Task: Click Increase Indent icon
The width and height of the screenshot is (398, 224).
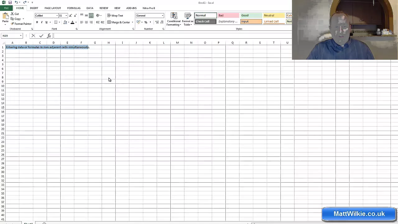Action: [x=102, y=22]
